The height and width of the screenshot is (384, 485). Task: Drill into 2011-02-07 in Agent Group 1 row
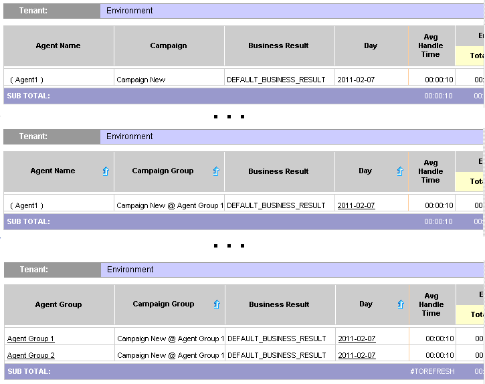click(x=357, y=339)
